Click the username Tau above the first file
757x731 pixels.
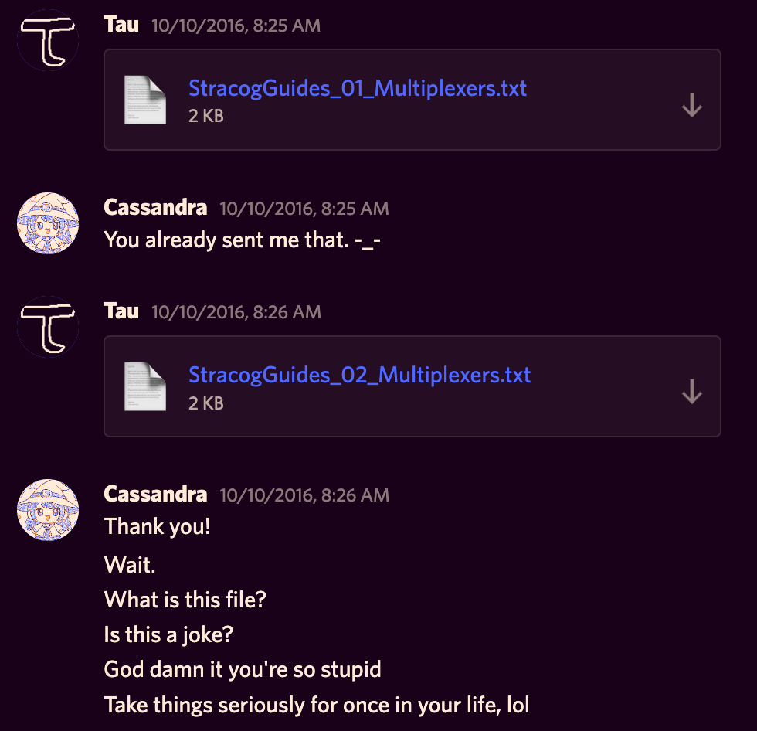click(x=121, y=24)
